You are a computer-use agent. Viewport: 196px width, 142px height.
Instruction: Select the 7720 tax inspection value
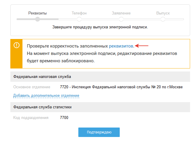point(121,87)
